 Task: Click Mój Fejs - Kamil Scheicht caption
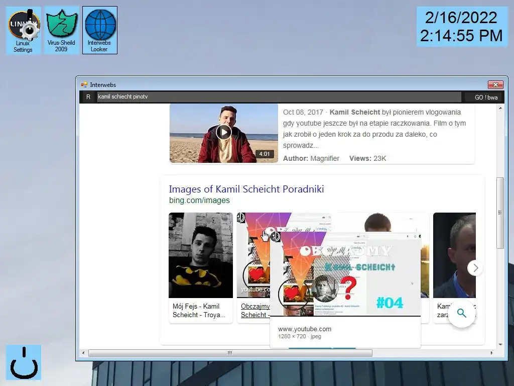pyautogui.click(x=199, y=311)
